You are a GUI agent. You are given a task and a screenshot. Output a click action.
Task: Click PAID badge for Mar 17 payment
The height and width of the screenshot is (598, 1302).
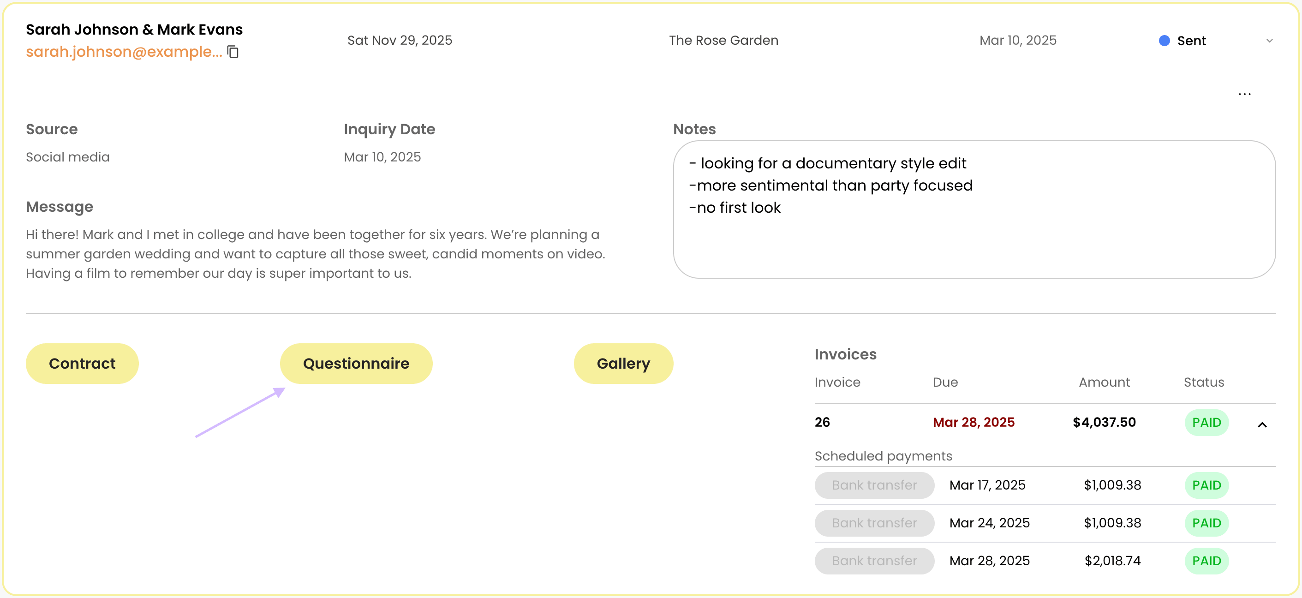pos(1206,485)
